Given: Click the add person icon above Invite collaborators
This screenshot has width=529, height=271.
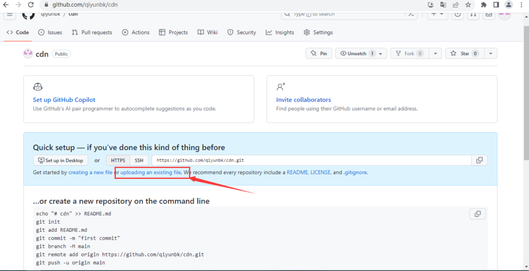Looking at the screenshot, I should pos(281,87).
